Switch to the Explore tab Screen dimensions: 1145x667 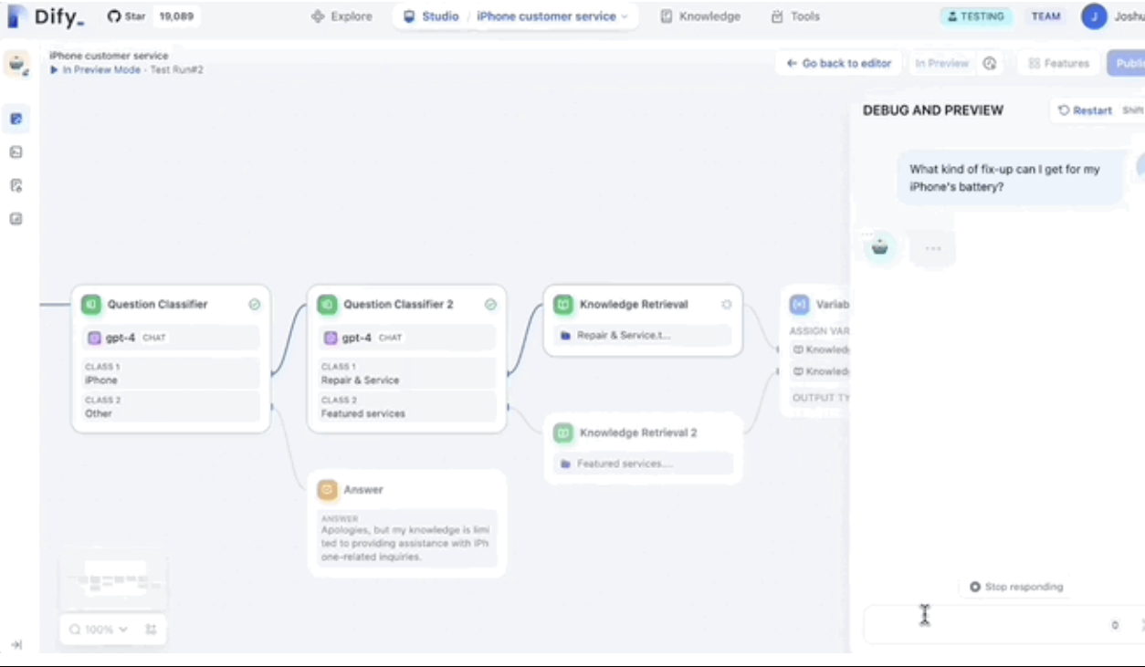click(x=342, y=16)
